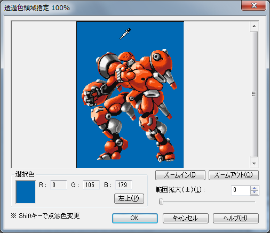Click the G value field showing 105
This screenshot has height=233, width=270.
click(91, 185)
